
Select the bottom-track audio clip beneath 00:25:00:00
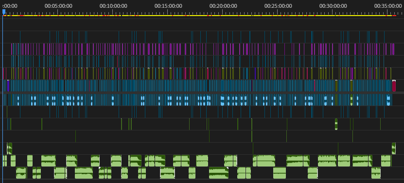pos(280,173)
